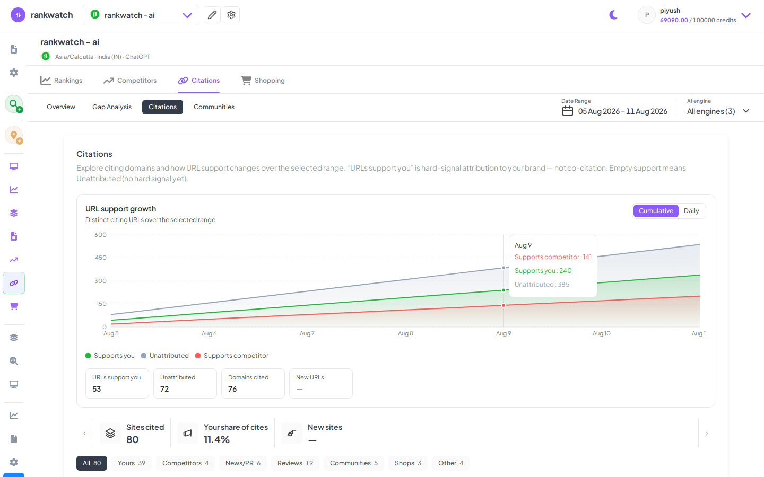Open the Rankings tab
This screenshot has height=477, width=764.
(61, 81)
